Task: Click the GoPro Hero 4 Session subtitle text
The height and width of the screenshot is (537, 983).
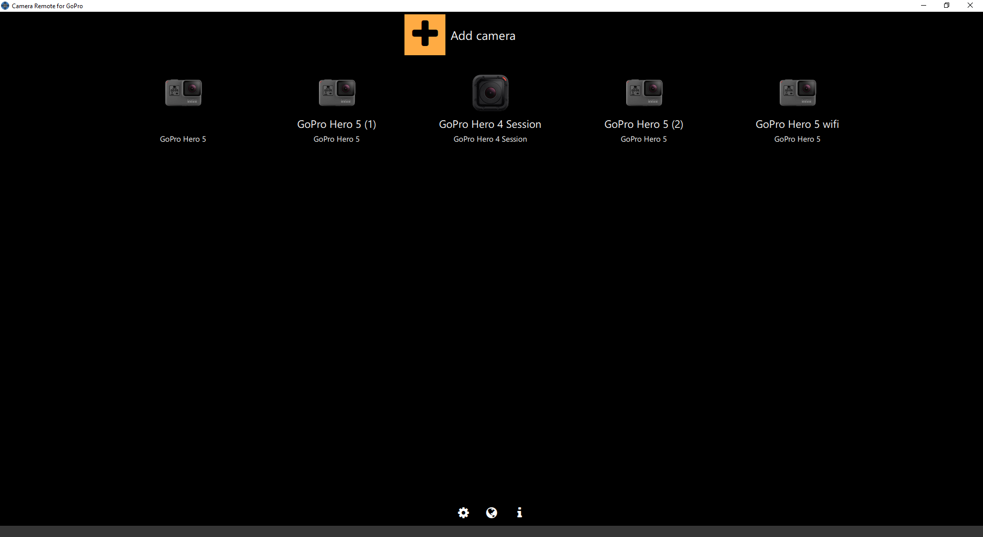Action: (490, 139)
